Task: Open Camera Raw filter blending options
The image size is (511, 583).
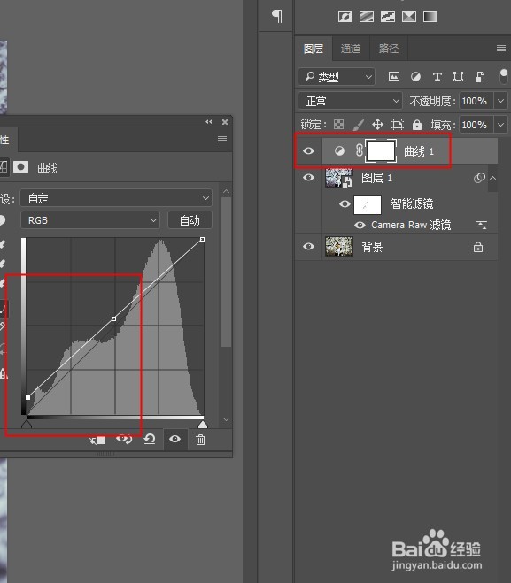Action: point(482,225)
